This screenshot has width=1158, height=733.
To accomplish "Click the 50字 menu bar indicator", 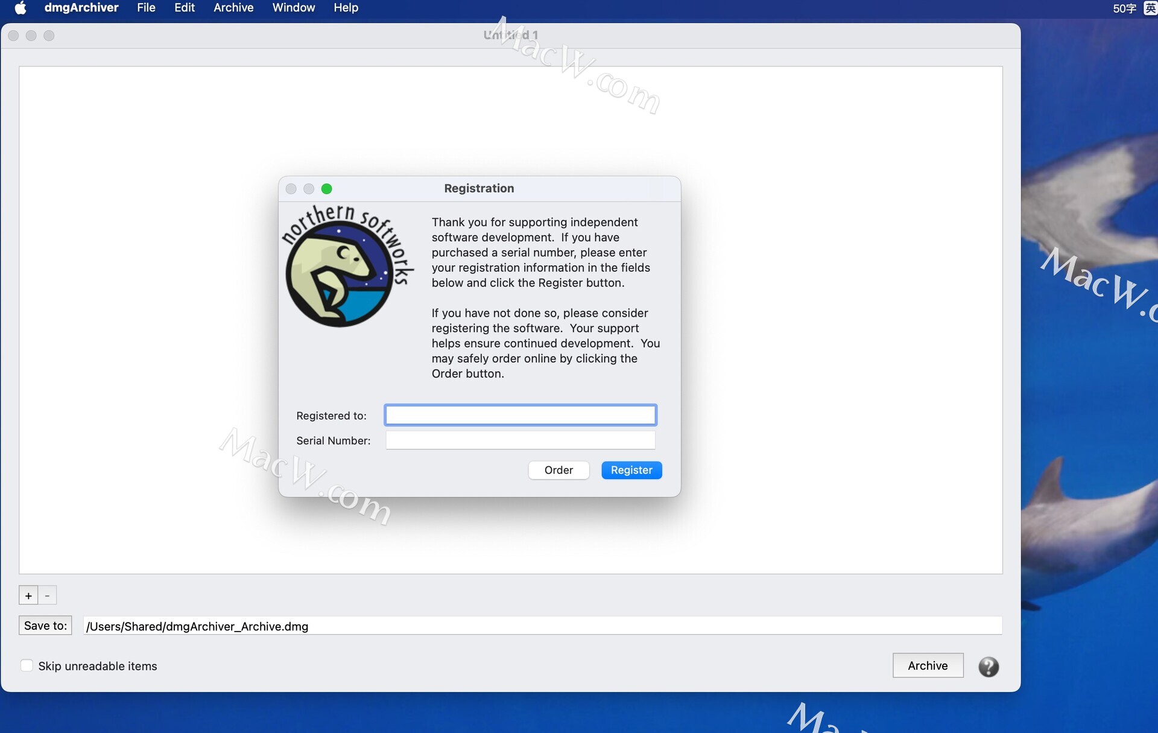I will 1124,8.
